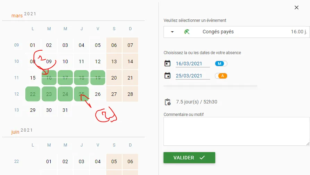Viewport: 310px width, 175px height.
Task: Click the end date calendar icon
Action: click(x=167, y=76)
